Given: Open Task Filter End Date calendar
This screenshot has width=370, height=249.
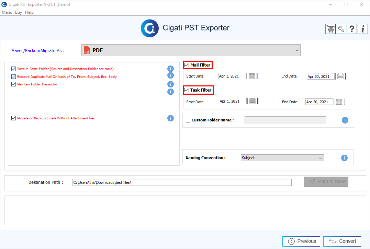Looking at the screenshot, I should (x=339, y=102).
